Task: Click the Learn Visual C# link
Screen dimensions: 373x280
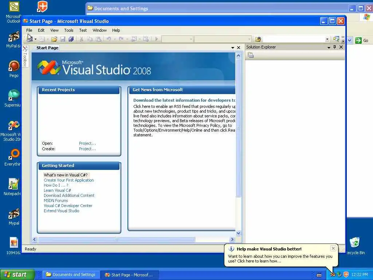Action: [57, 190]
